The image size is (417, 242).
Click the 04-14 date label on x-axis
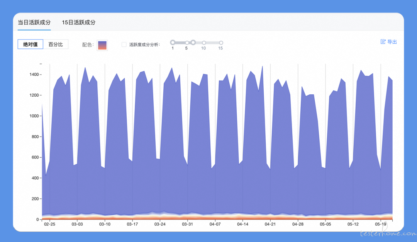click(242, 224)
